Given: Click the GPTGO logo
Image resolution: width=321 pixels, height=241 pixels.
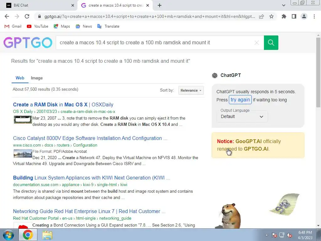Looking at the screenshot, I should coord(28,43).
